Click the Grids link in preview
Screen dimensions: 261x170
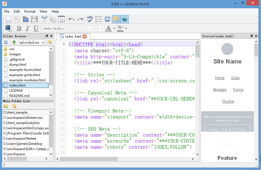[x=235, y=78]
